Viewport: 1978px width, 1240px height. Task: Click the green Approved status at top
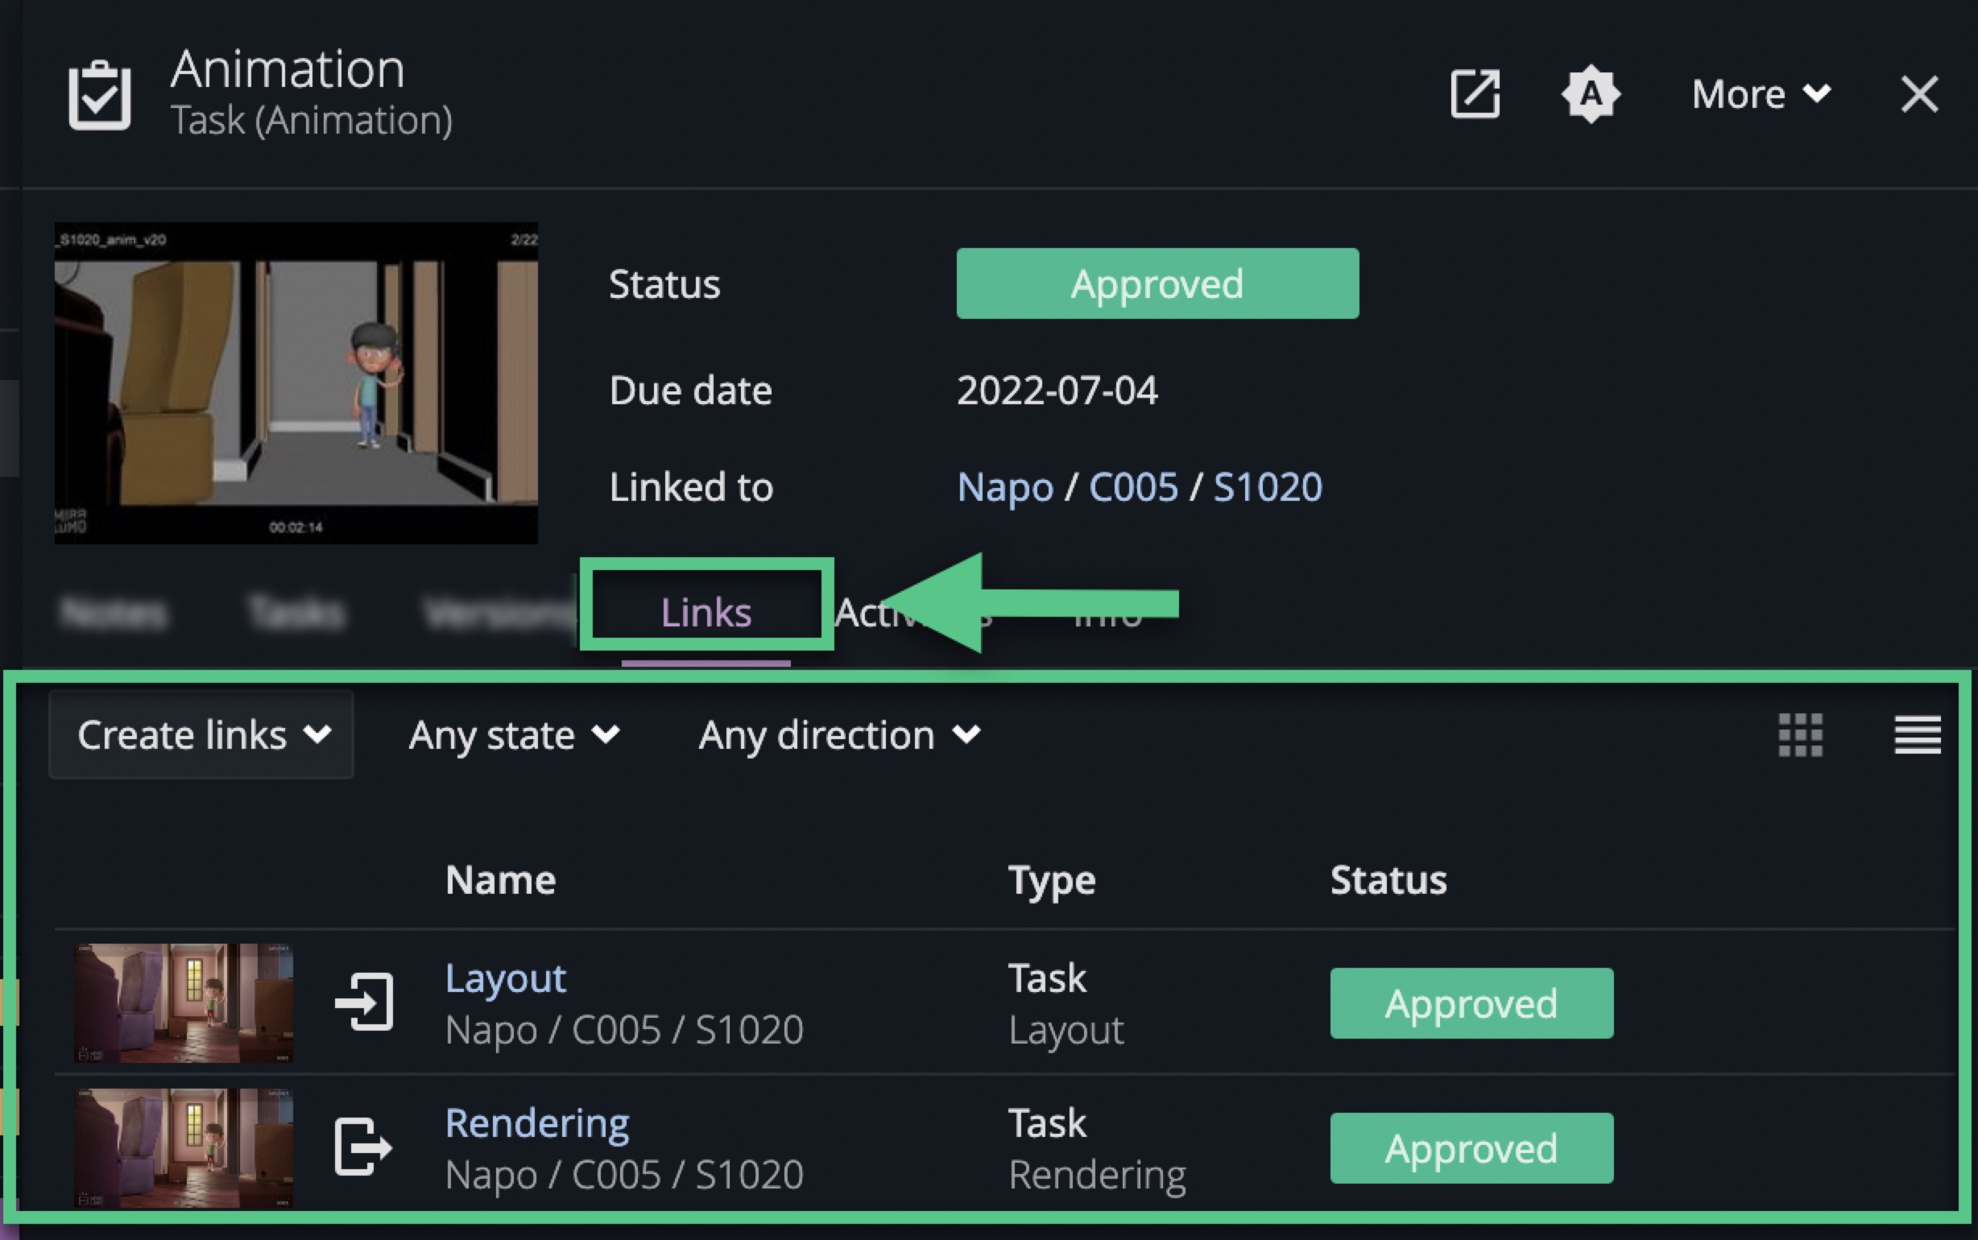pos(1157,283)
